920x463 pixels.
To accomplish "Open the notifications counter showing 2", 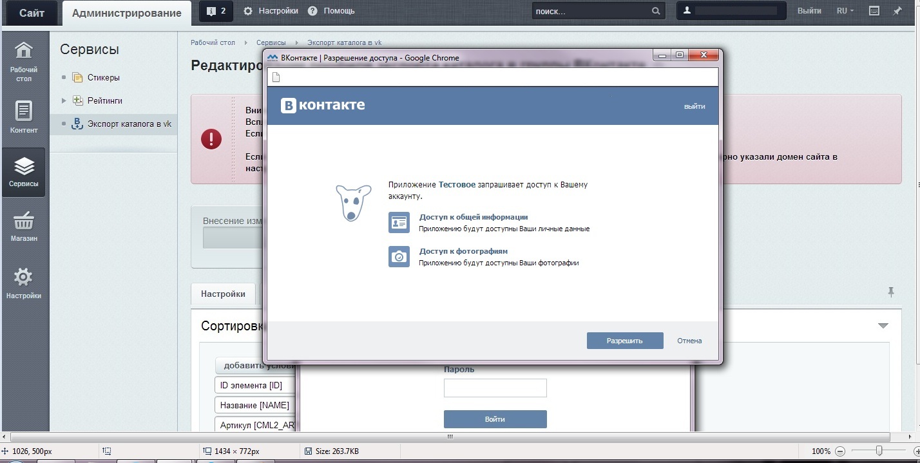I will coord(215,10).
